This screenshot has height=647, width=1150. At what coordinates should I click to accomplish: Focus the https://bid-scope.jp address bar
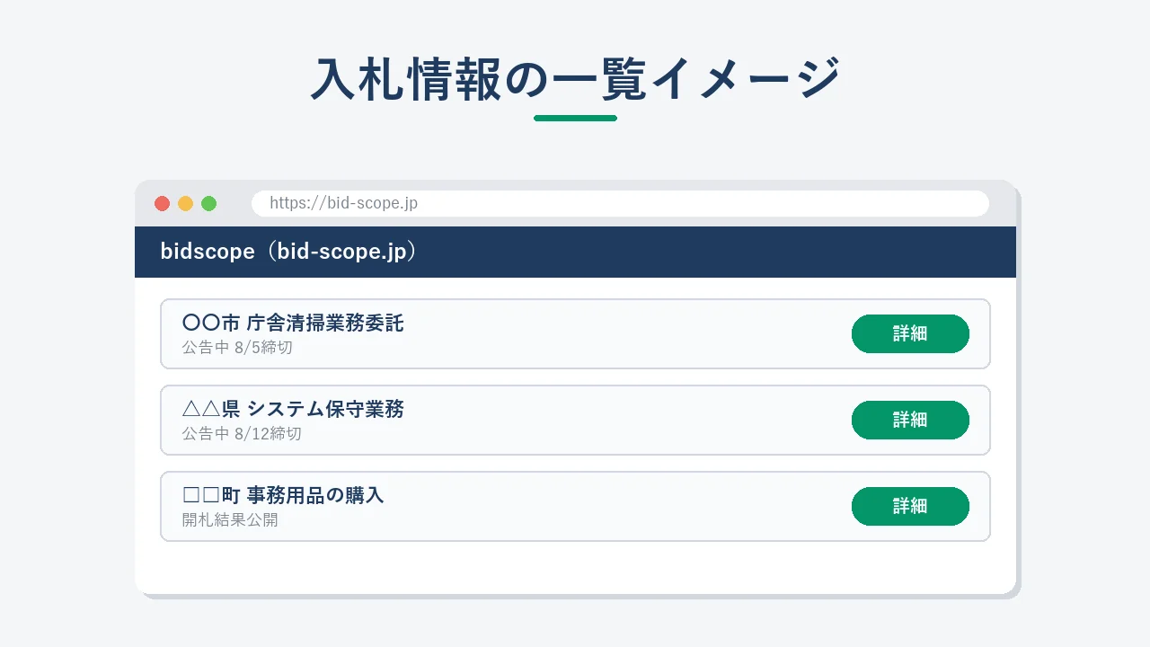coord(620,203)
